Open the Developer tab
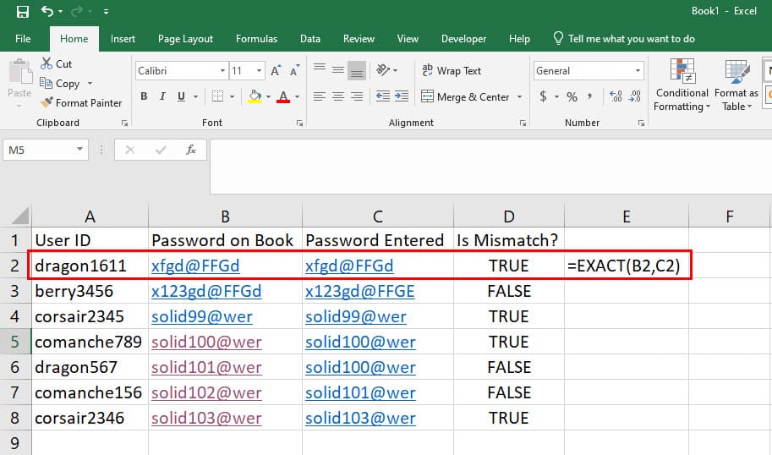Viewport: 772px width, 455px height. click(x=463, y=39)
